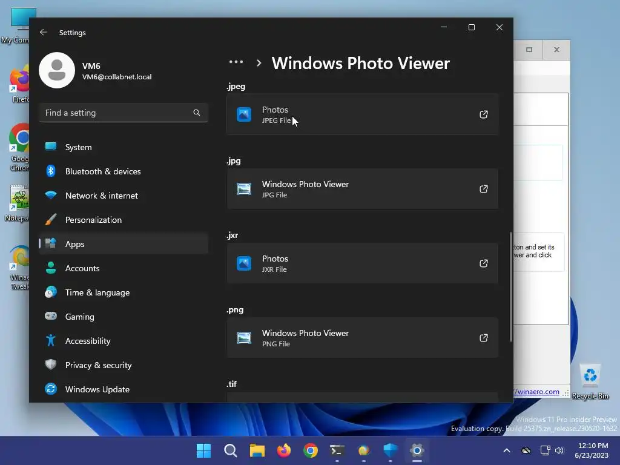Go back using the Settings back arrow
620x465 pixels.
pyautogui.click(x=44, y=33)
